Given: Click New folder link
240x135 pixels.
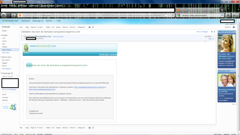Looking at the screenshot, I should 5,52.
